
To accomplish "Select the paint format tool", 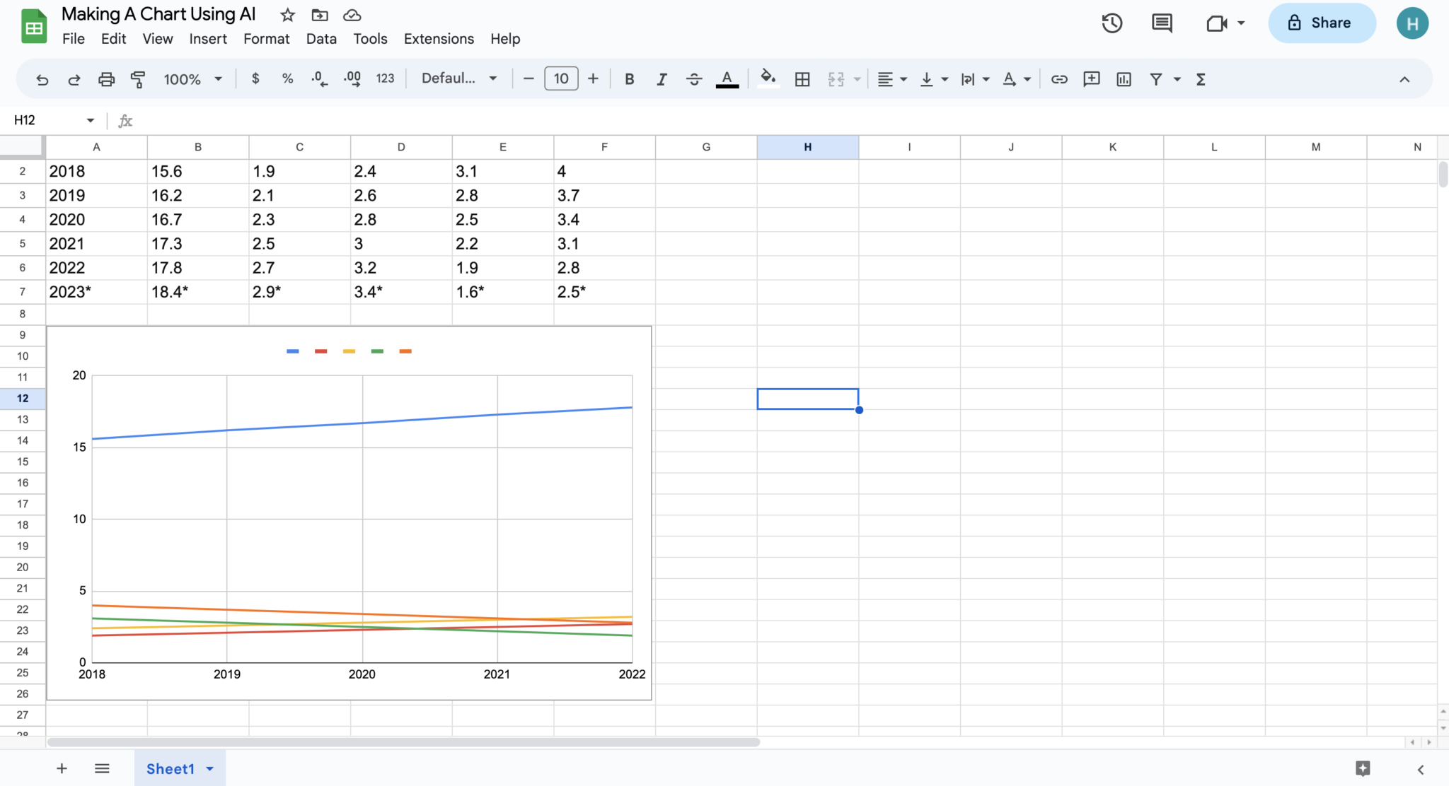I will coord(137,78).
